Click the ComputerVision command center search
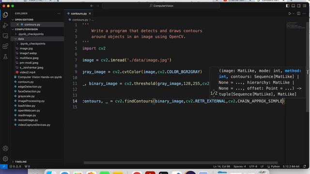This screenshot has height=174, width=310. (161, 6)
